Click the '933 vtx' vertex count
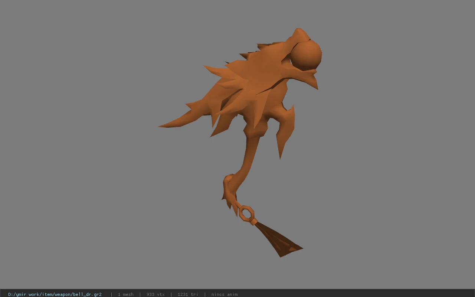 [155, 294]
